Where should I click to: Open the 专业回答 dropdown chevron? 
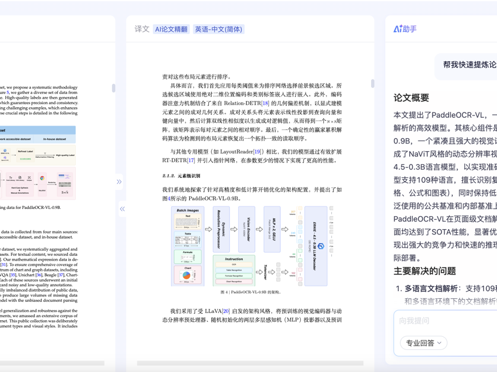pyautogui.click(x=438, y=343)
